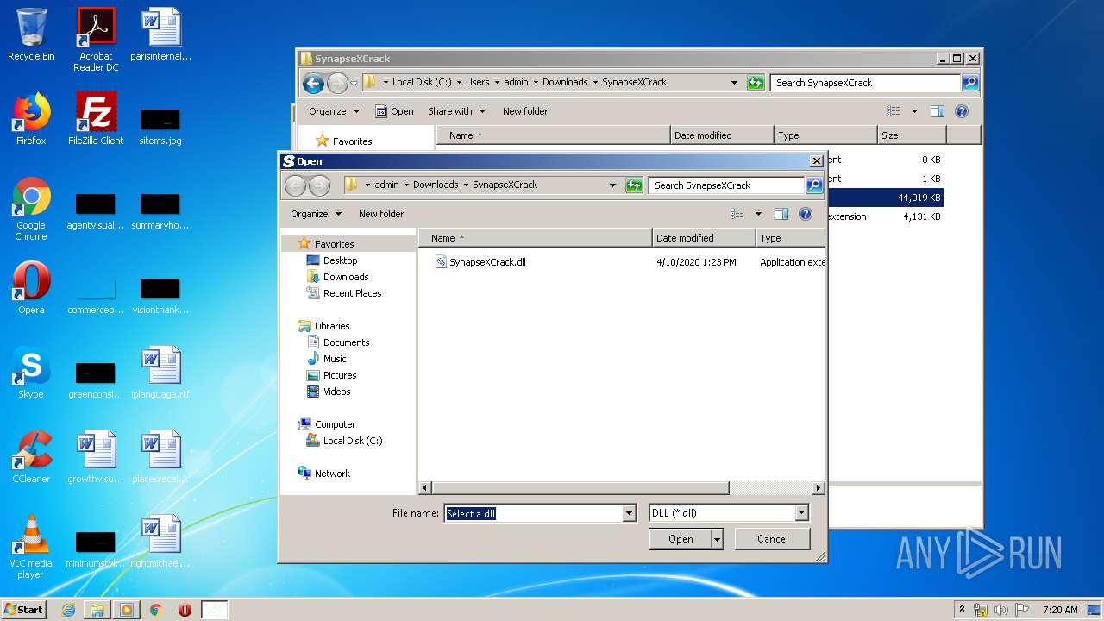Expand Open button split arrow
The height and width of the screenshot is (621, 1104).
pos(717,539)
